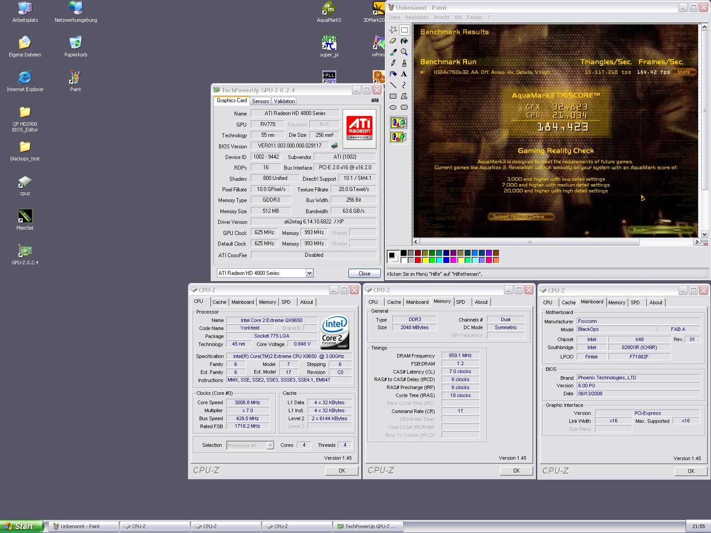Screen dimensions: 711x533
Task: Click Paint's horizontal scrollbar thumb
Action: [529, 242]
